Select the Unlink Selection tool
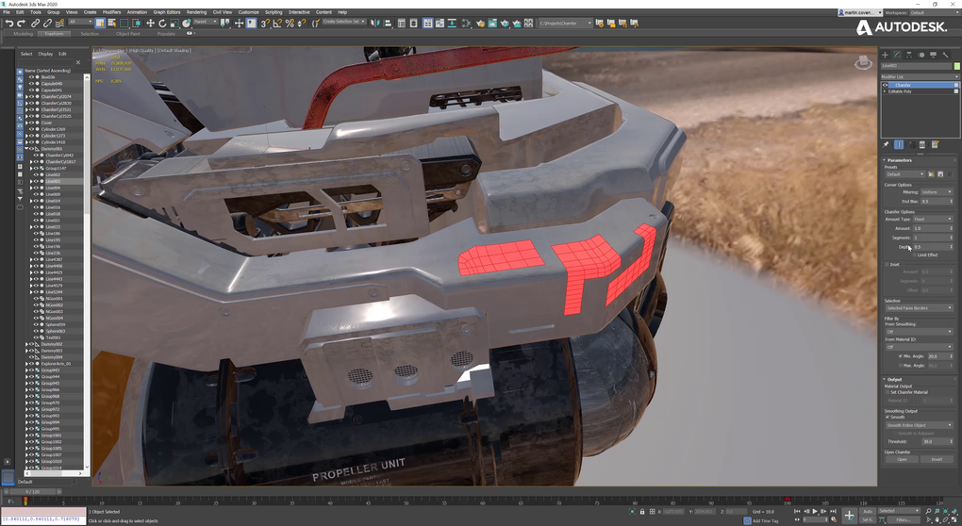 pyautogui.click(x=47, y=24)
